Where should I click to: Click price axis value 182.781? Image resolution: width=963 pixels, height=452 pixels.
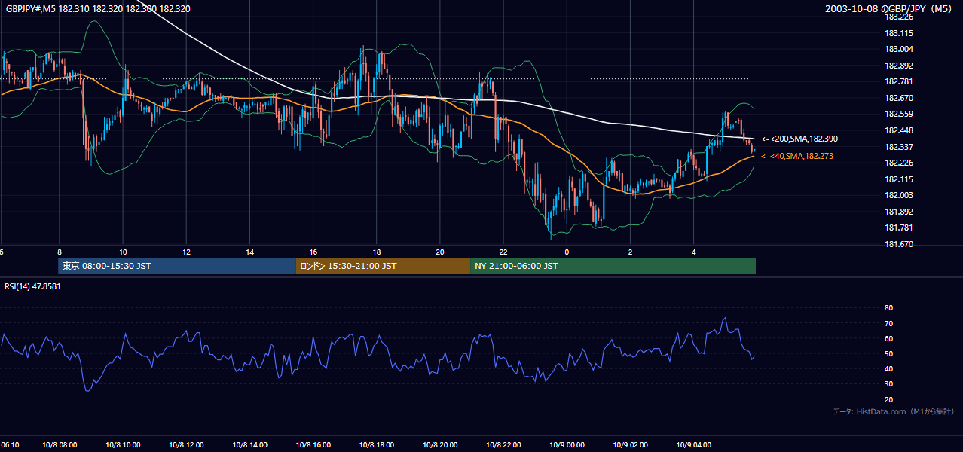[x=898, y=81]
